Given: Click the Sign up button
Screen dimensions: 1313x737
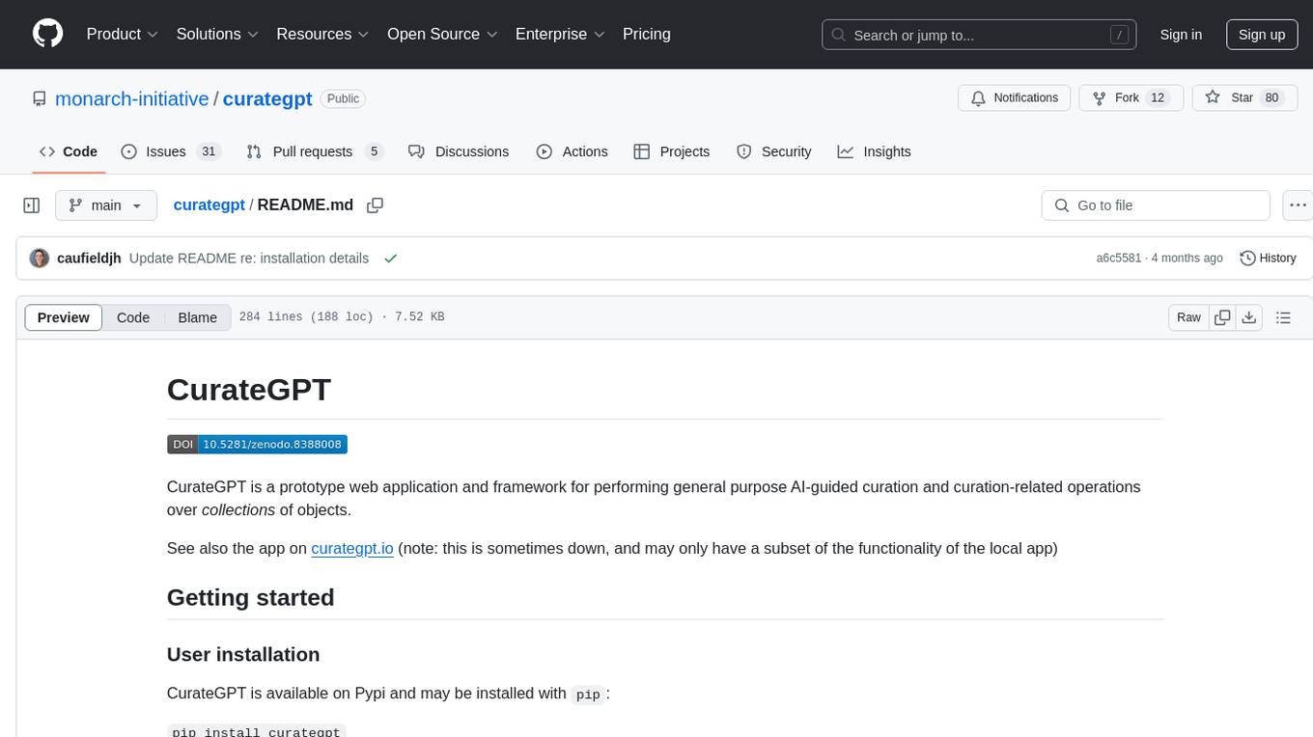Looking at the screenshot, I should pos(1262,34).
